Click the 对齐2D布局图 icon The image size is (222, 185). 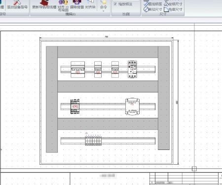pyautogui.click(x=63, y=5)
